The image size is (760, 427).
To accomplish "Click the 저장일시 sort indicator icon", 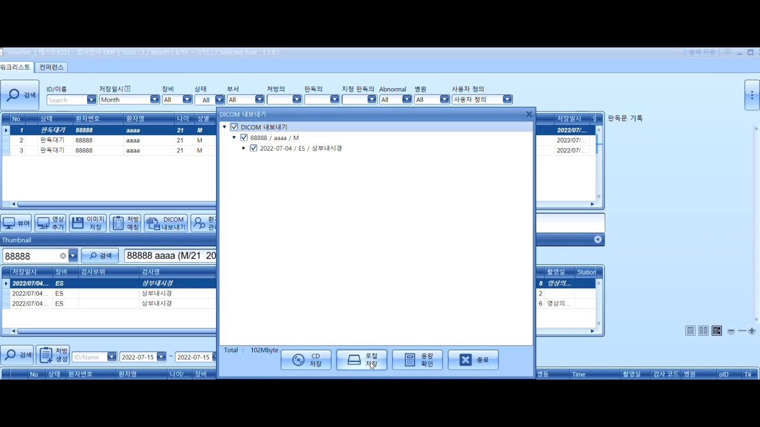I will click(x=127, y=89).
